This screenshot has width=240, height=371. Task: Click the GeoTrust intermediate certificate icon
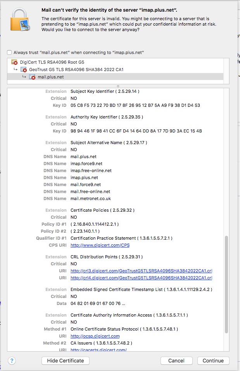pyautogui.click(x=24, y=70)
